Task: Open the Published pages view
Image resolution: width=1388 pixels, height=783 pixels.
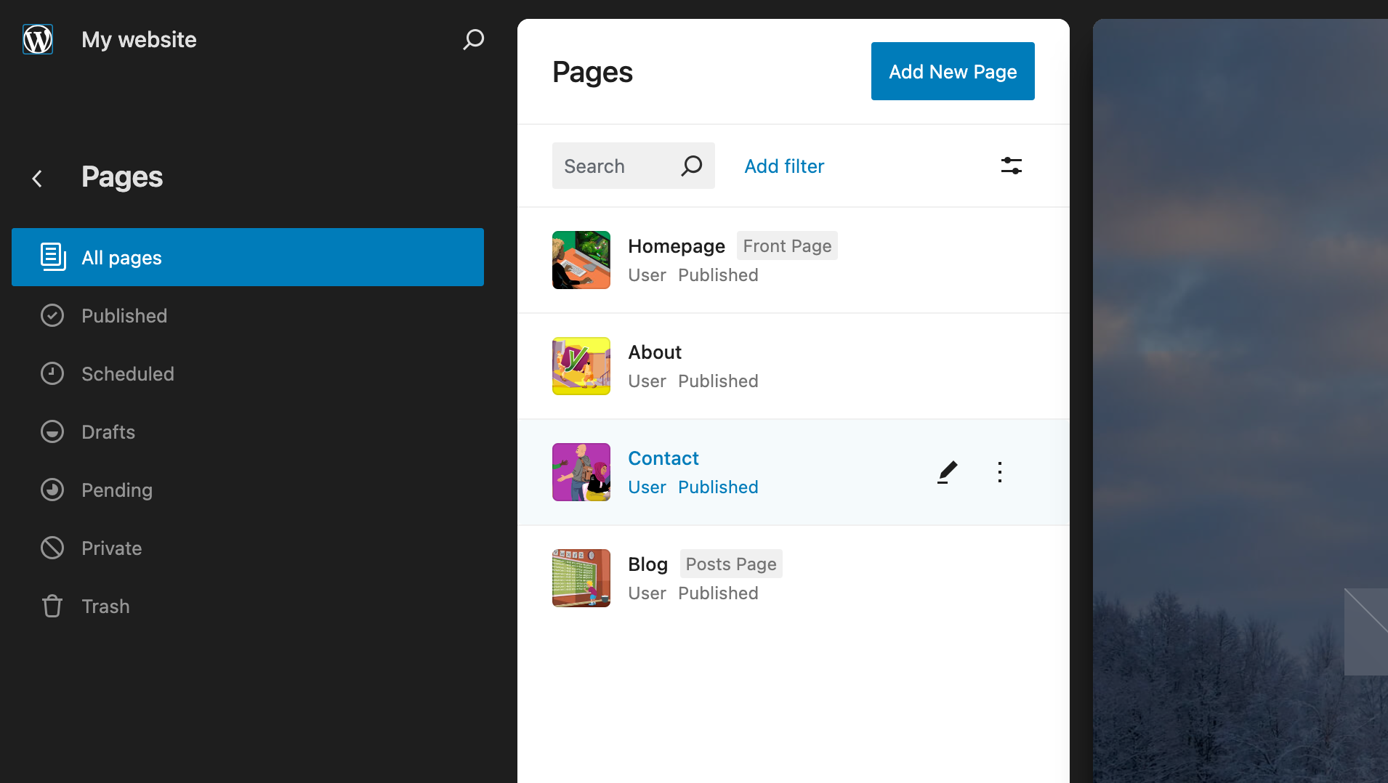Action: pyautogui.click(x=248, y=315)
